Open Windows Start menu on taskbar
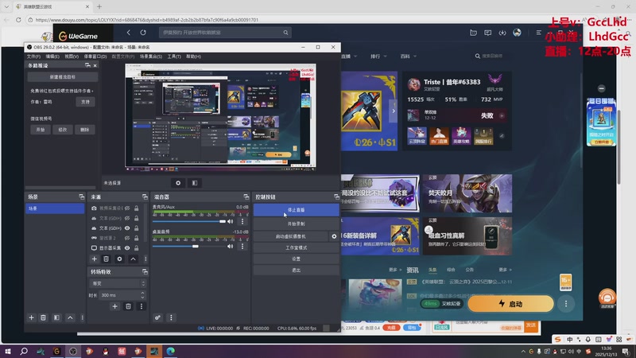The image size is (636, 358). click(x=7, y=351)
